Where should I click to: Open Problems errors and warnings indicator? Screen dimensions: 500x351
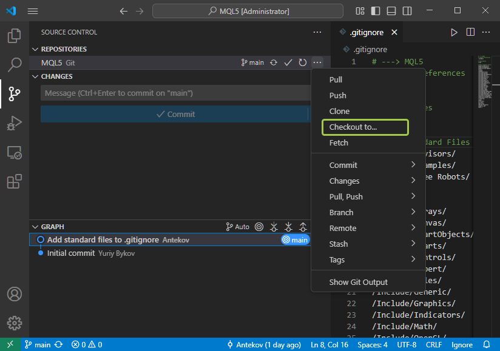click(x=87, y=344)
